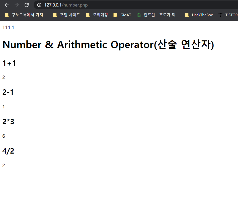
Task: Click the result 1 under 2-1
Action: [x=4, y=107]
